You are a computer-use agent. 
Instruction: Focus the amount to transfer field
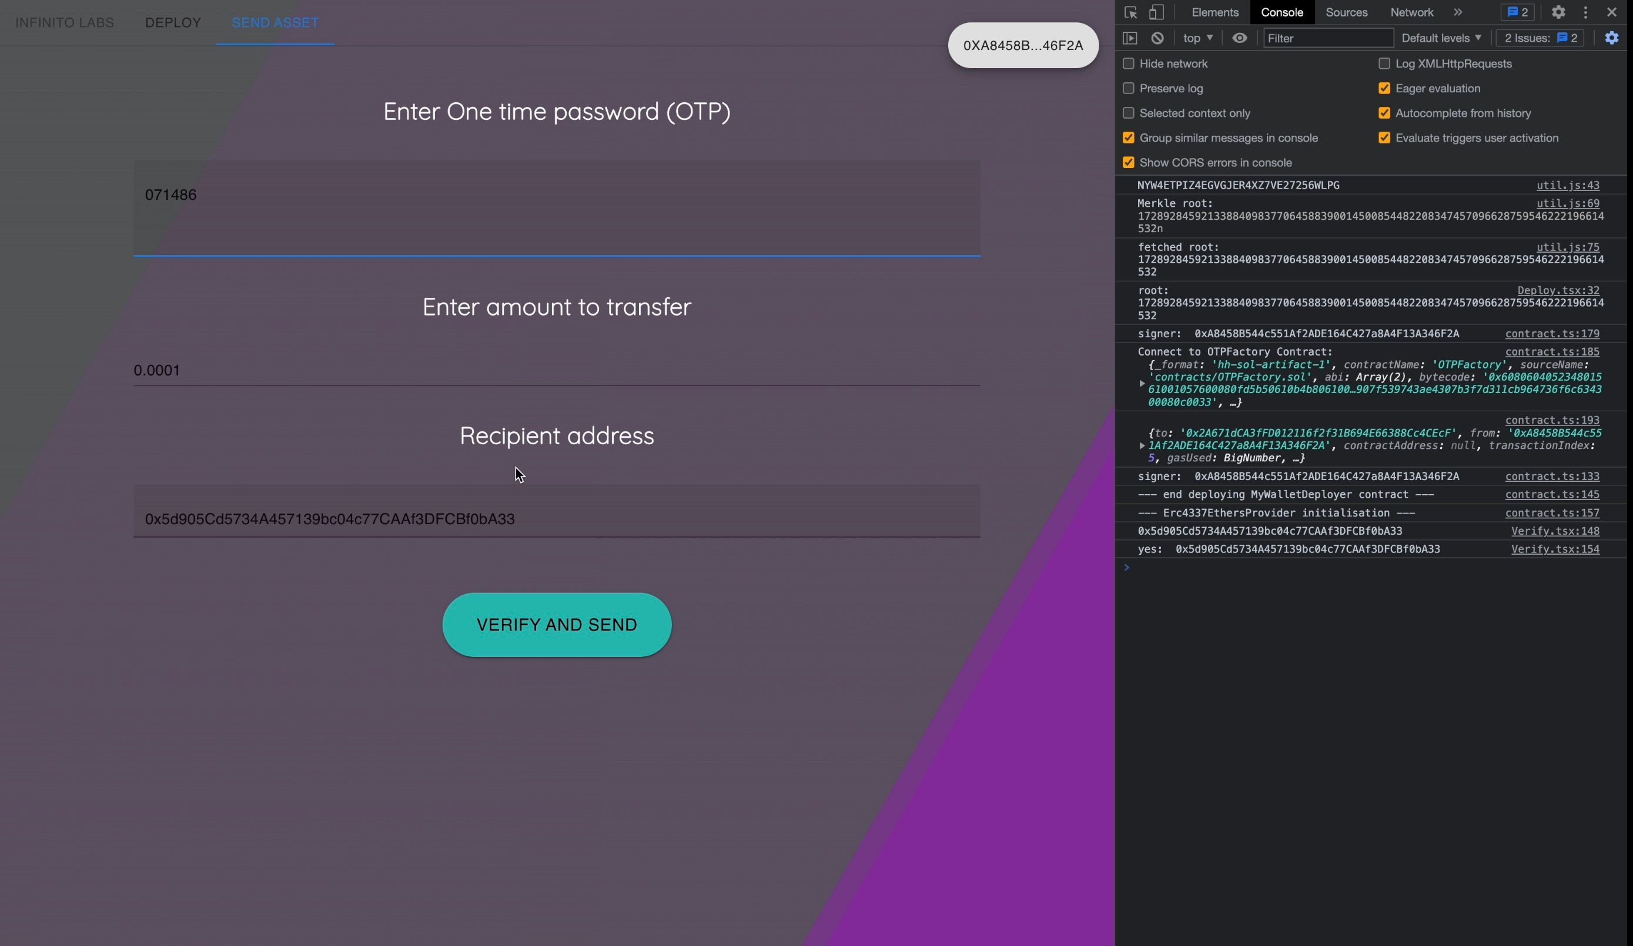(x=557, y=371)
